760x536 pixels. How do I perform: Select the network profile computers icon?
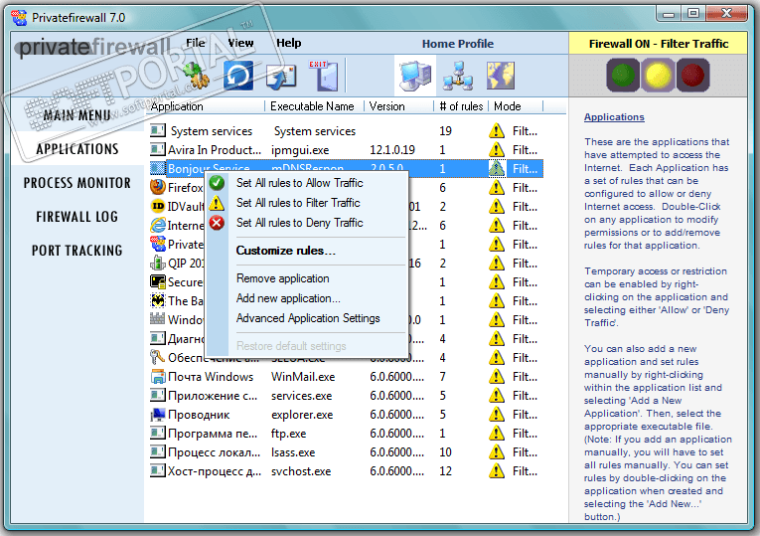point(458,76)
